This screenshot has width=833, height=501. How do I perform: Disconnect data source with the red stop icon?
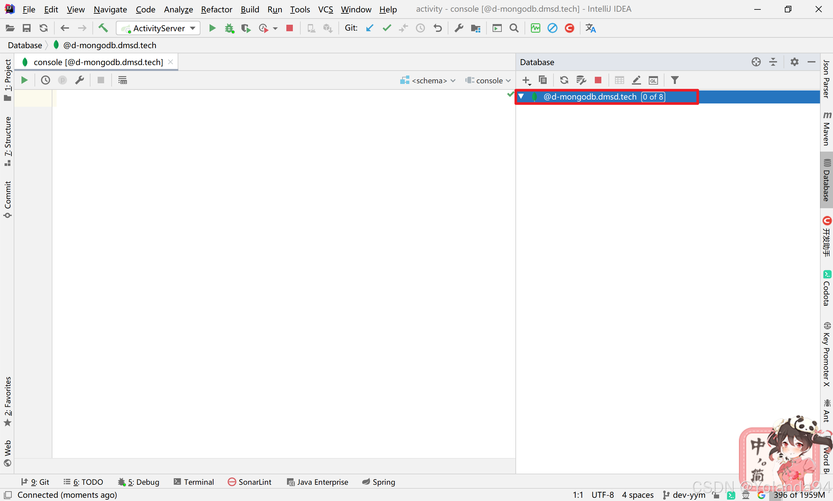point(598,80)
